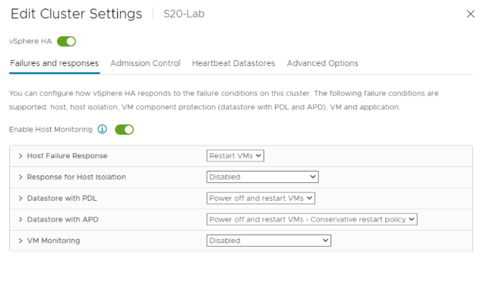Open the Restart VMs dropdown
Viewport: 480px width, 283px height.
(x=235, y=155)
